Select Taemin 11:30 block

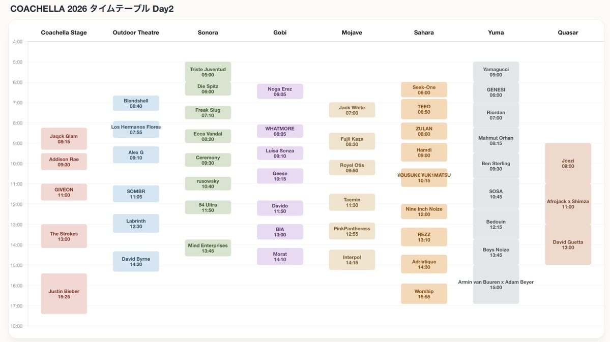pyautogui.click(x=352, y=202)
